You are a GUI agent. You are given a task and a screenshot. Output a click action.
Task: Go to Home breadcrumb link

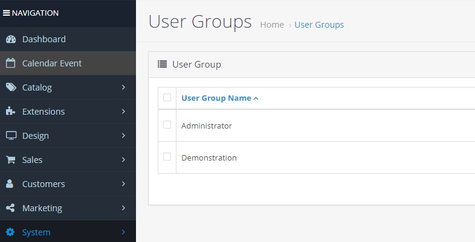272,25
